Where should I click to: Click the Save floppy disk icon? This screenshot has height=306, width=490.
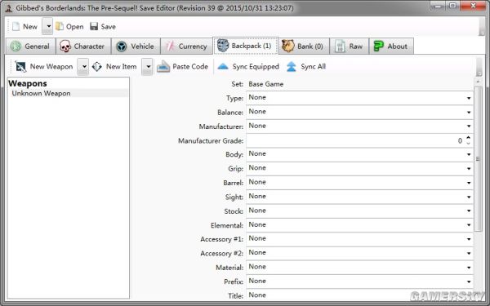(x=94, y=26)
